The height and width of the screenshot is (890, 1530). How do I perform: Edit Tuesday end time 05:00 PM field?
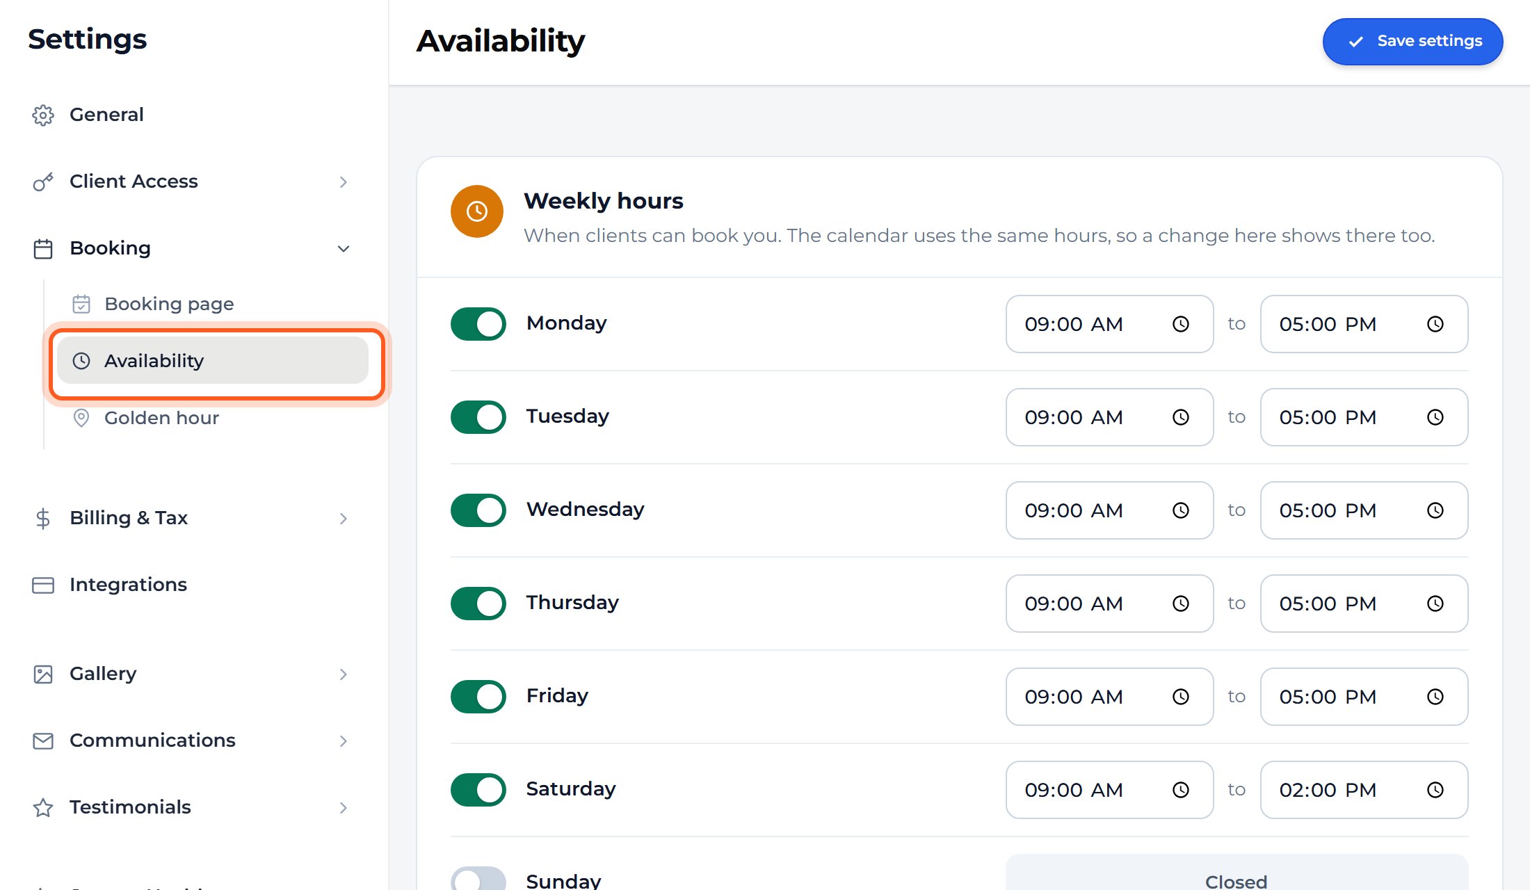1364,417
